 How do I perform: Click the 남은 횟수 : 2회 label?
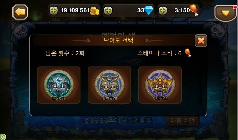click(65, 53)
